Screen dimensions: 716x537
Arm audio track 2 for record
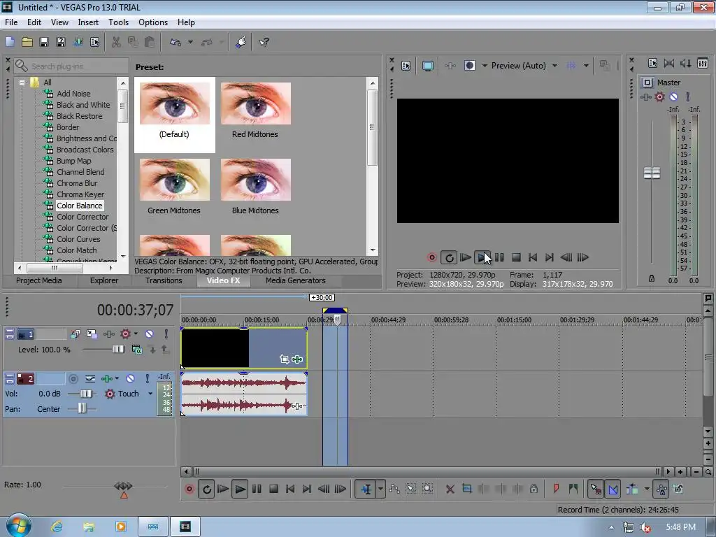(x=73, y=378)
